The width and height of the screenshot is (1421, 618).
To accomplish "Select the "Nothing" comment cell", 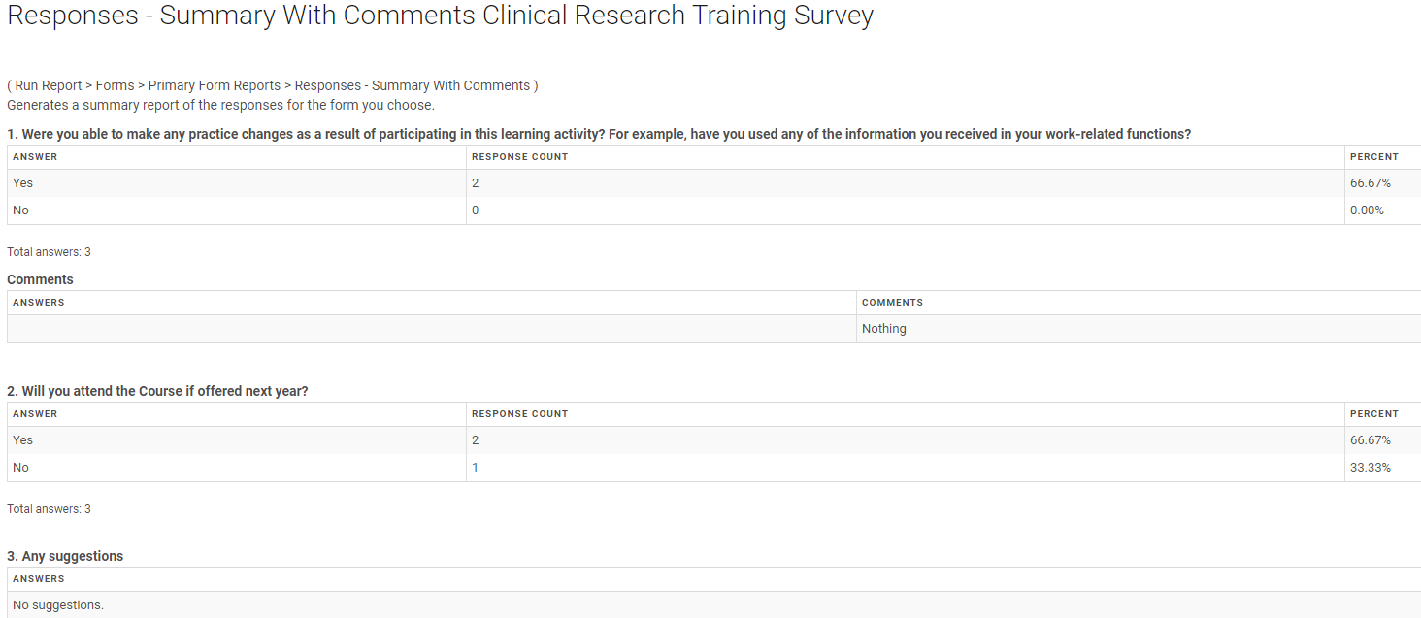I will (884, 329).
